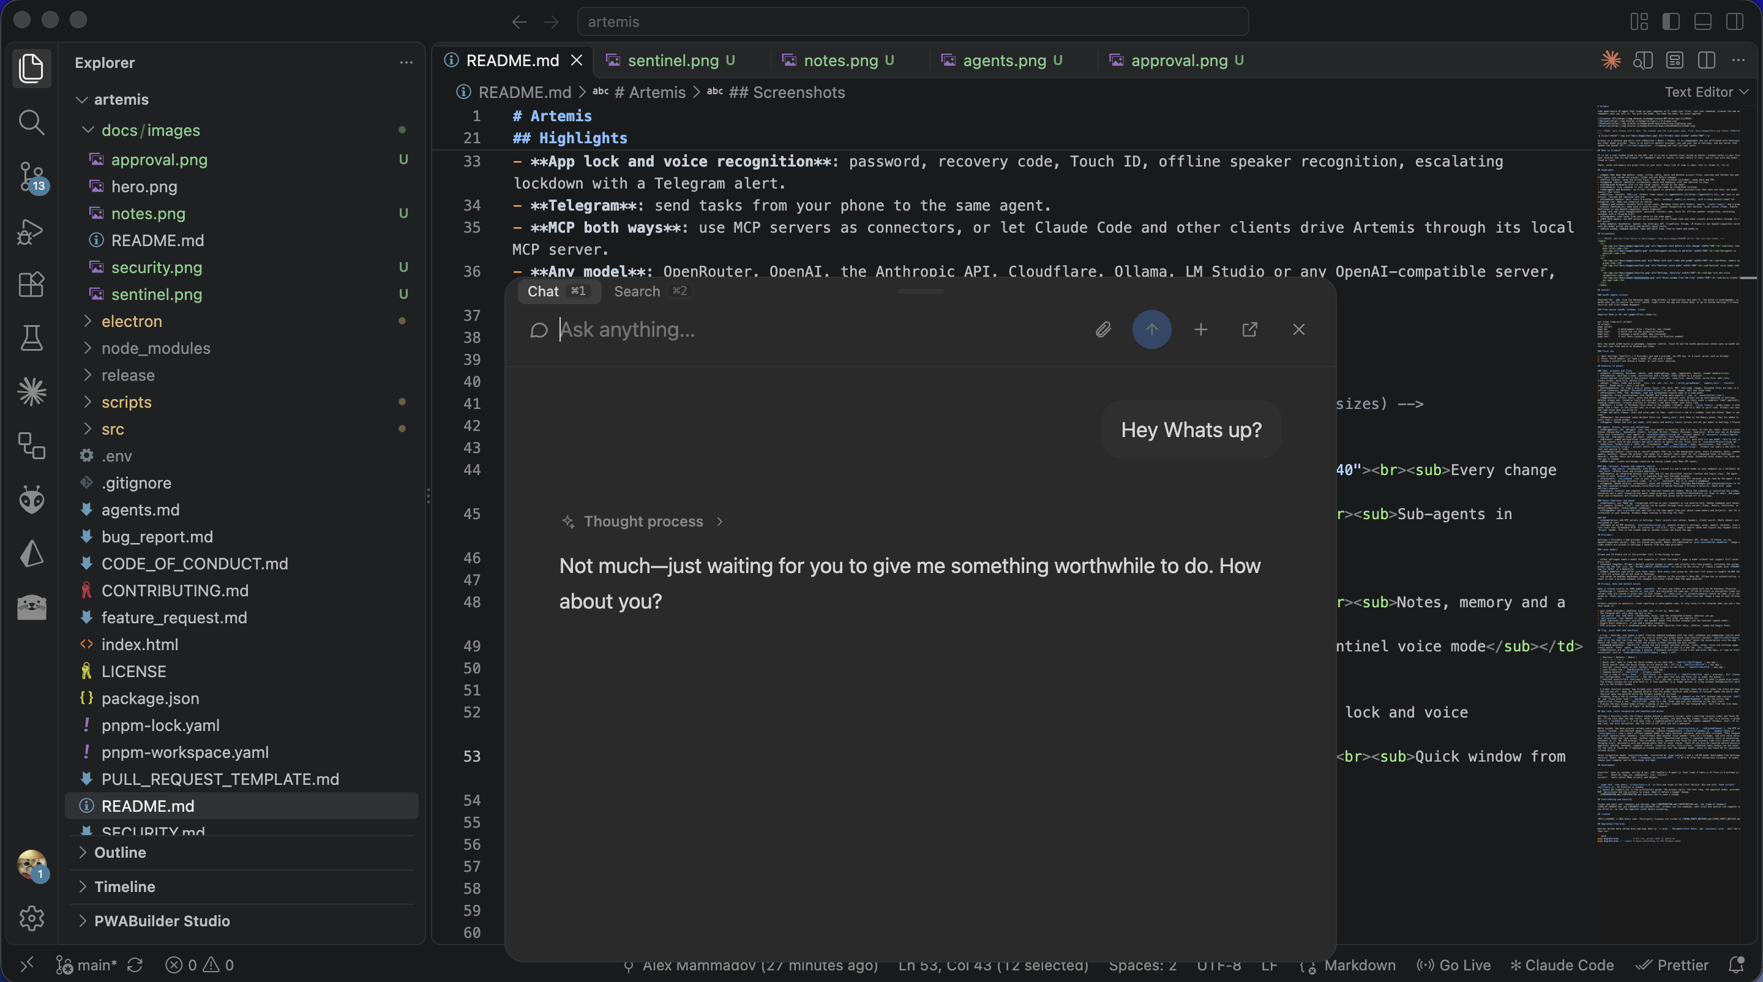Pop out the chat into new window
Screen dimensions: 1763x982
pos(1249,330)
